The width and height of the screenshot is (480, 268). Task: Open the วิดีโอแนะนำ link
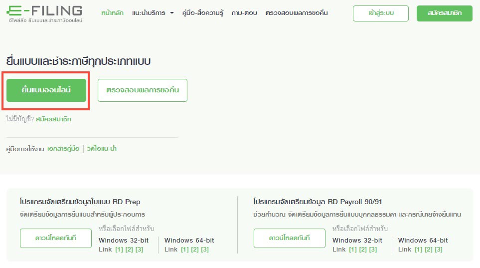102,149
